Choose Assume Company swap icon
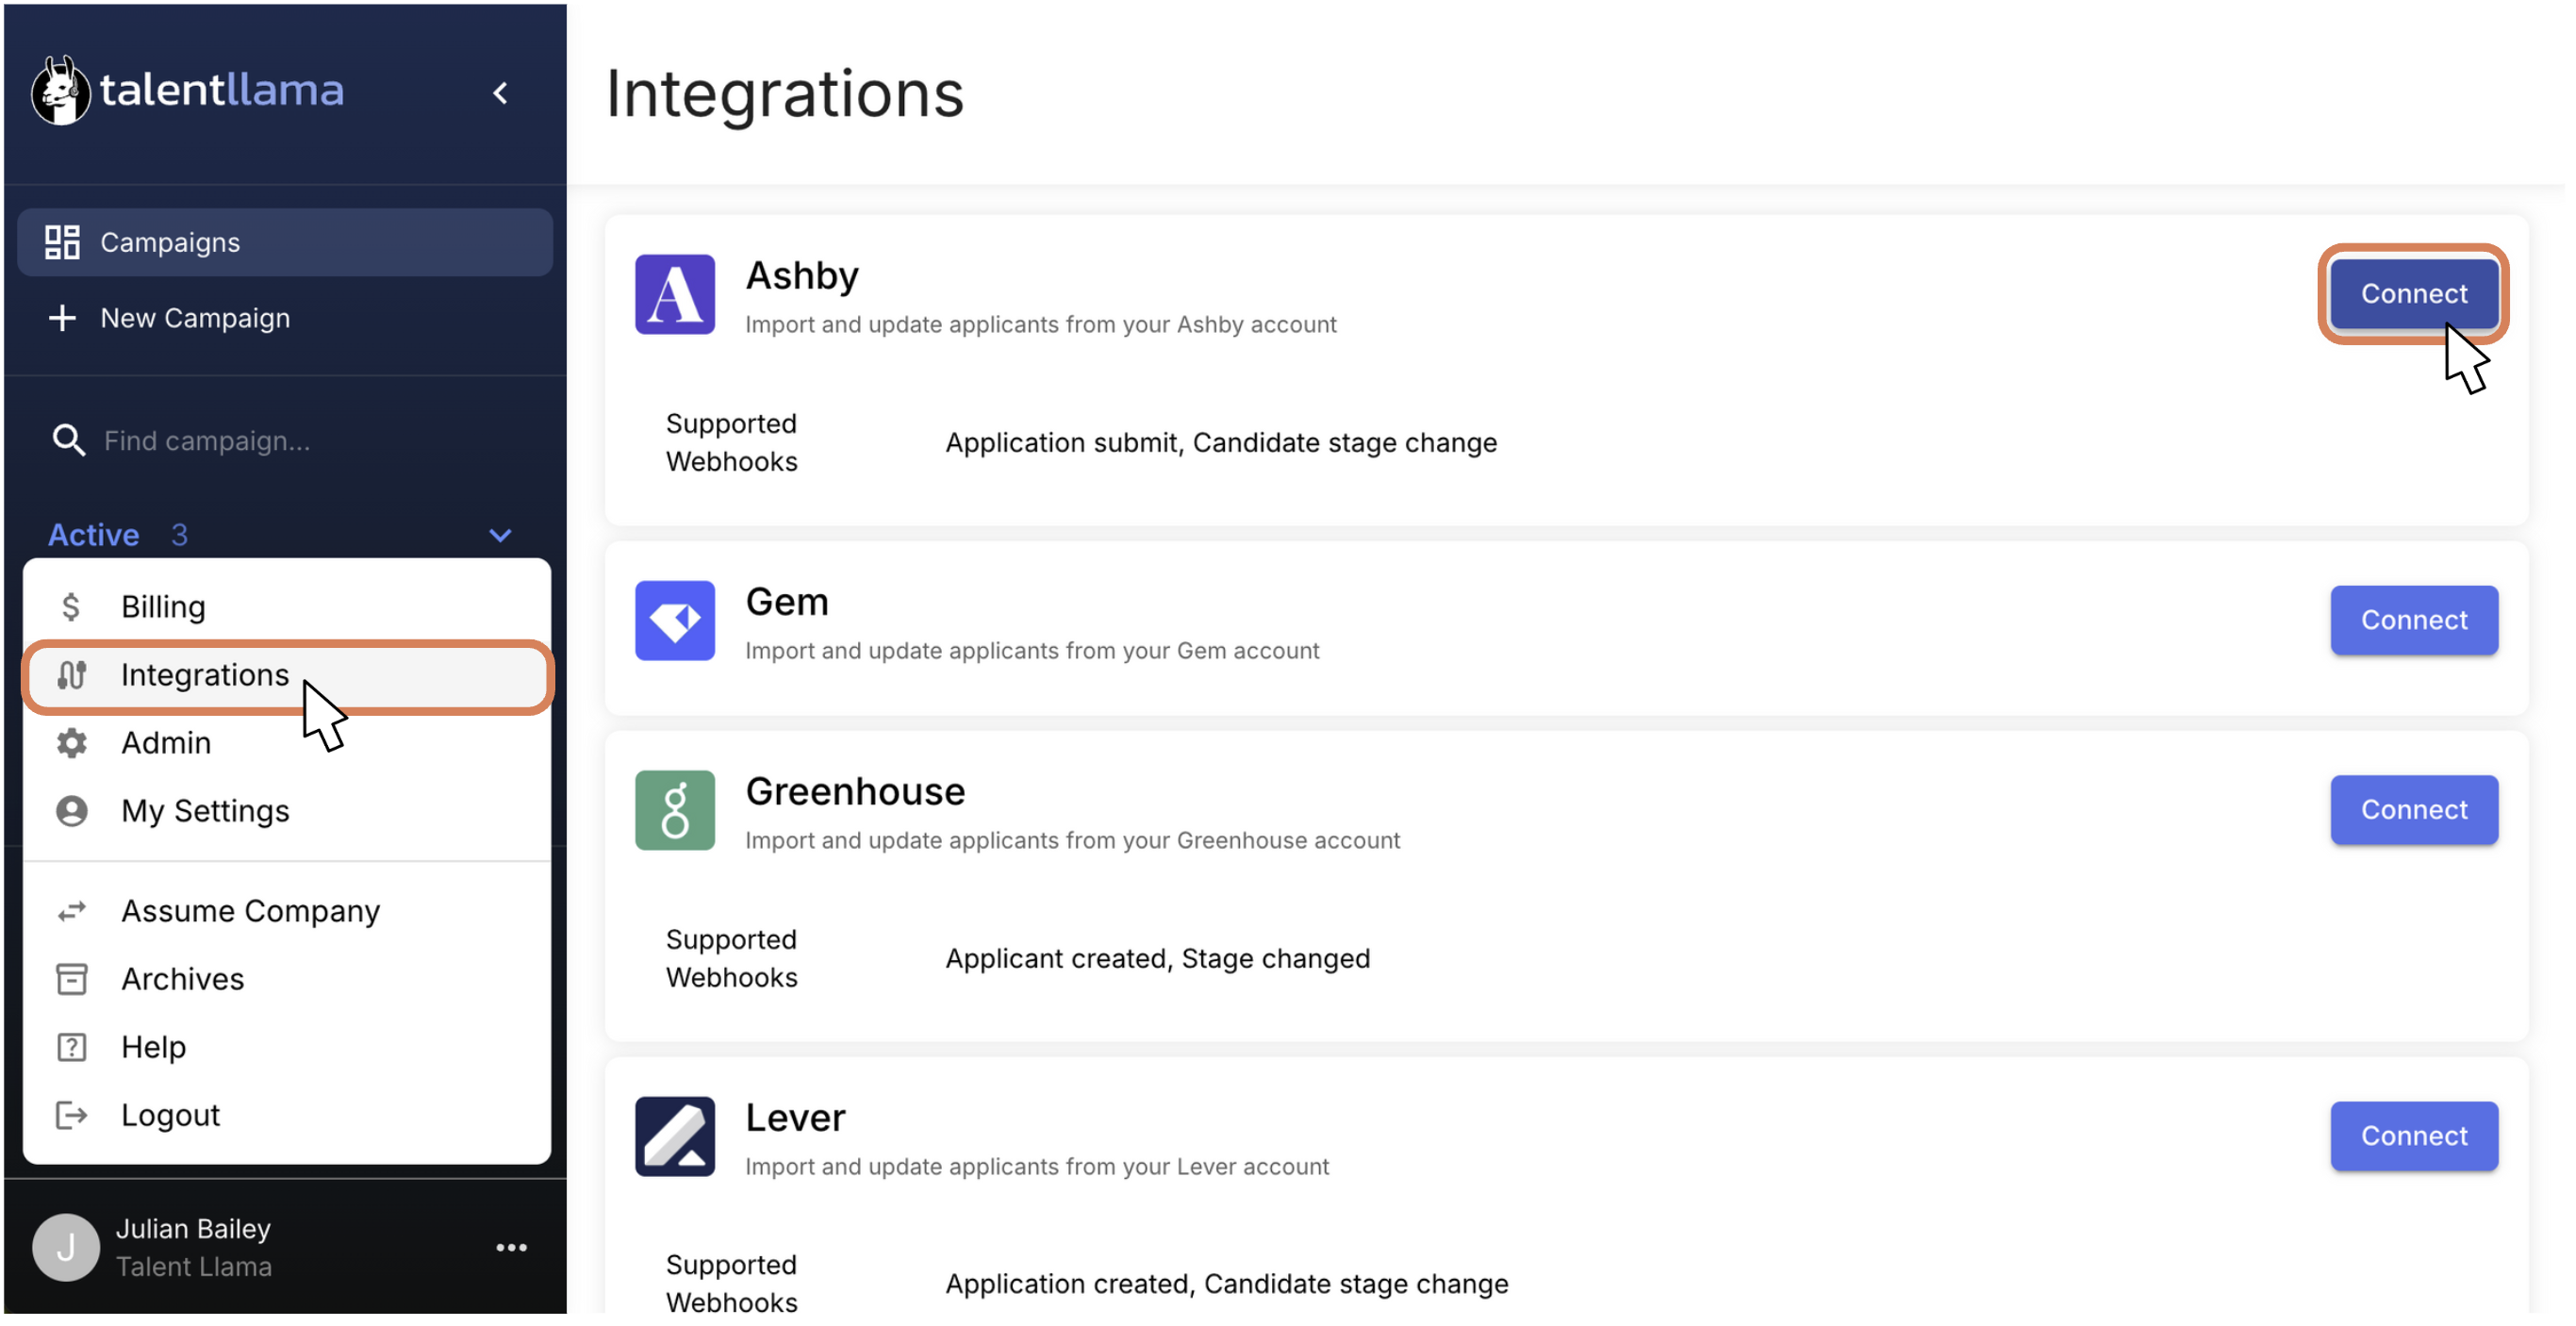Viewport: 2576px width, 1326px height. pyautogui.click(x=71, y=912)
